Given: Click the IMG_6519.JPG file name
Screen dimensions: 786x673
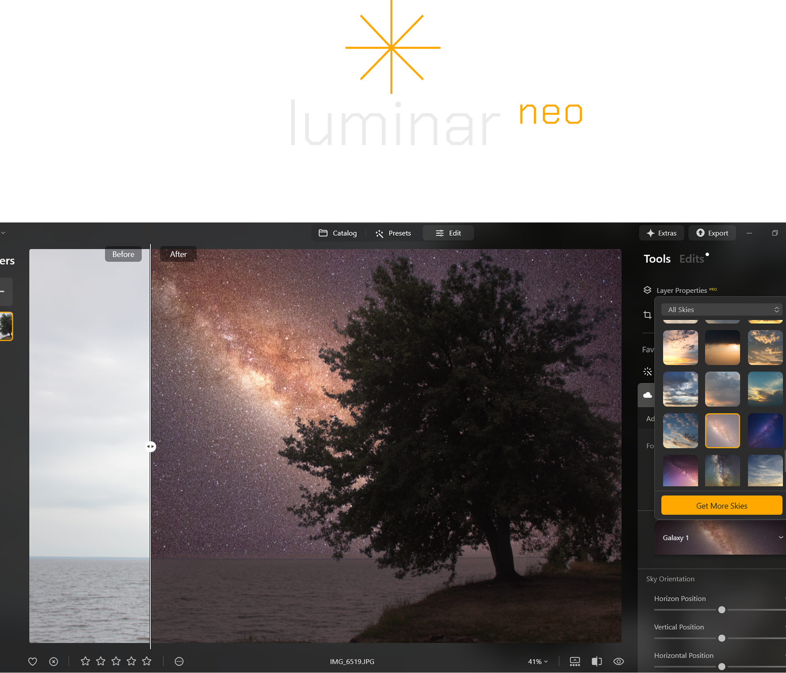Looking at the screenshot, I should pyautogui.click(x=352, y=662).
